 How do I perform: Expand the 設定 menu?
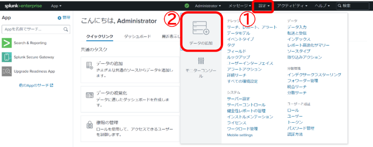264,6
